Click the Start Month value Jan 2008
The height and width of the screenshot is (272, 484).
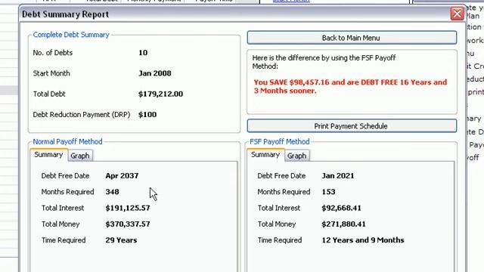tap(154, 73)
